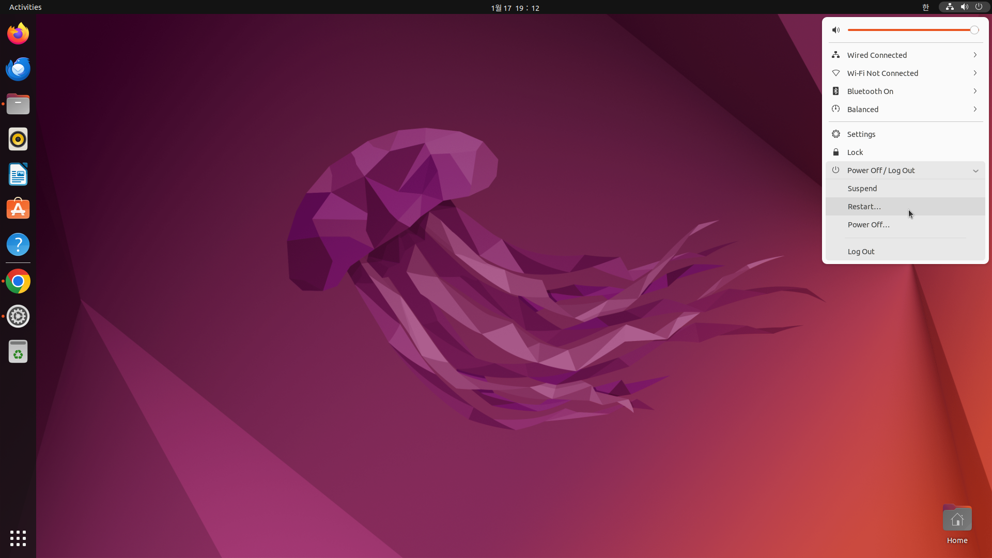Click the Korean input source indicator

[925, 7]
